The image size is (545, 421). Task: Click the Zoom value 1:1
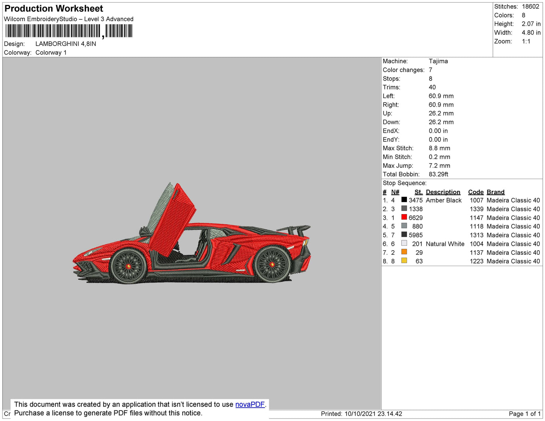tap(526, 41)
